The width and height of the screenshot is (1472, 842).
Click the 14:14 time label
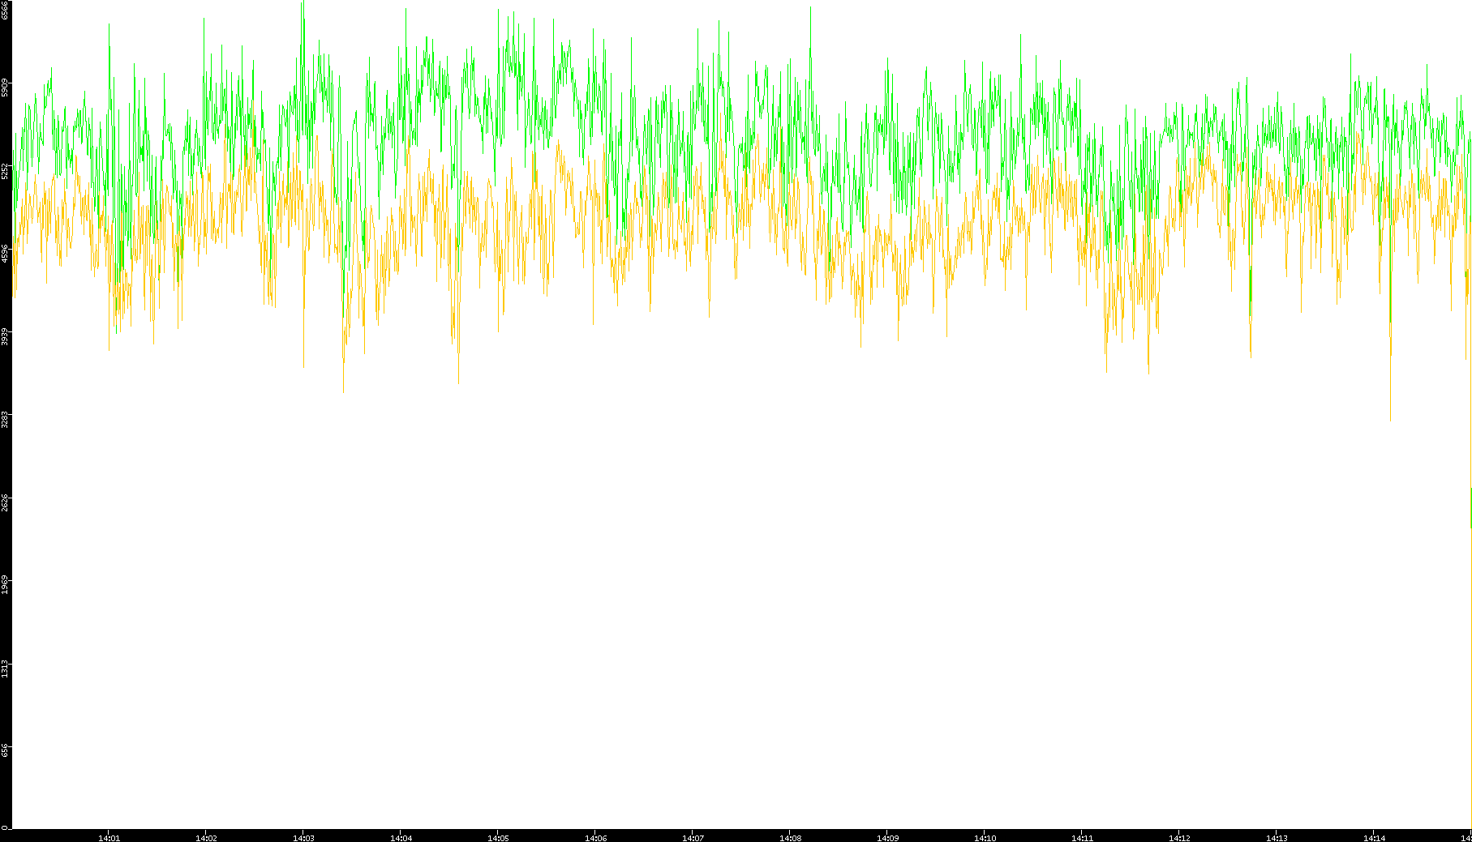coord(1374,838)
